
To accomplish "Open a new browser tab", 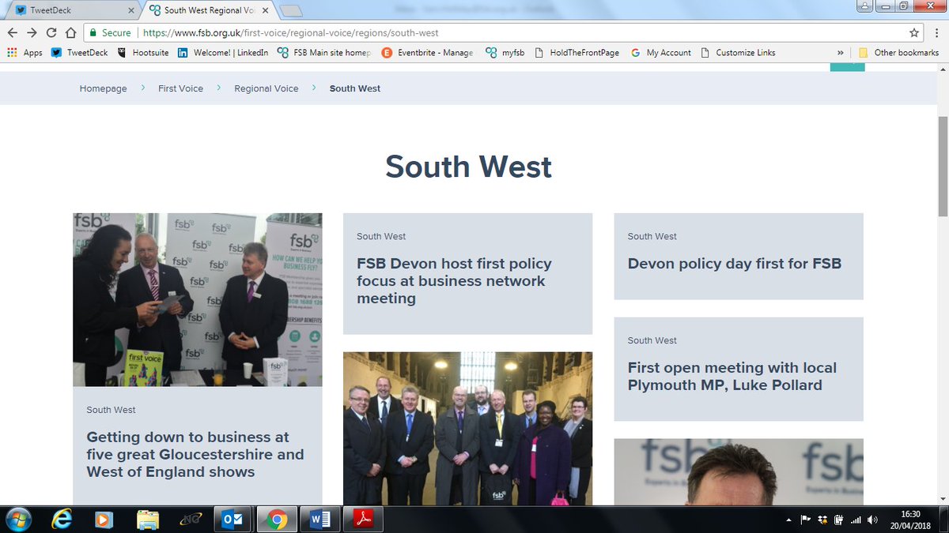I will pos(292,10).
